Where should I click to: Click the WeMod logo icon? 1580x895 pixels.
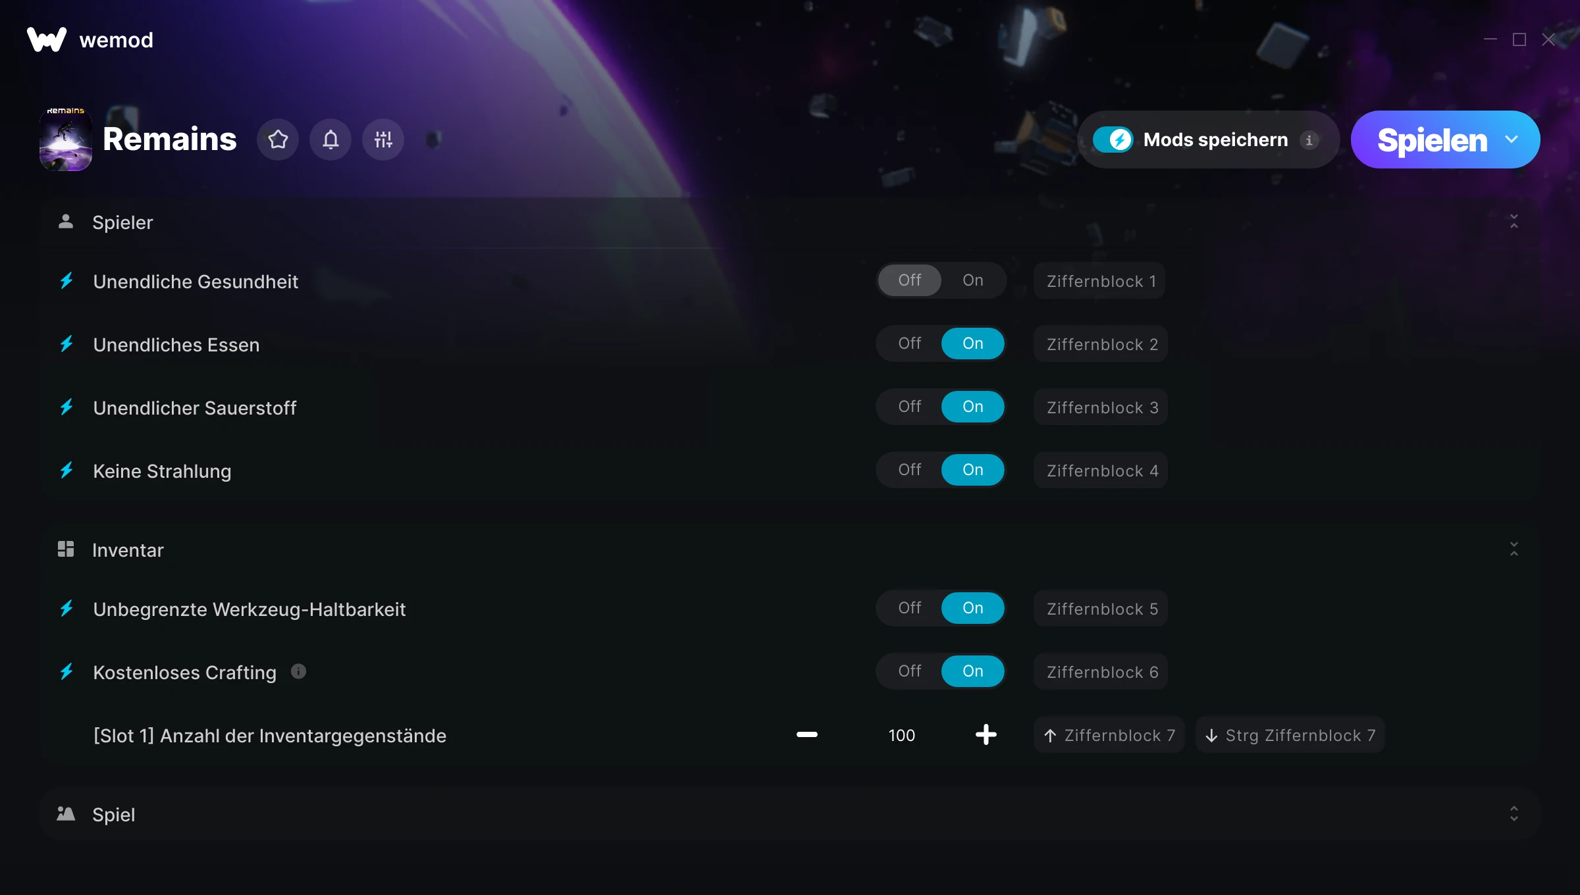click(46, 39)
